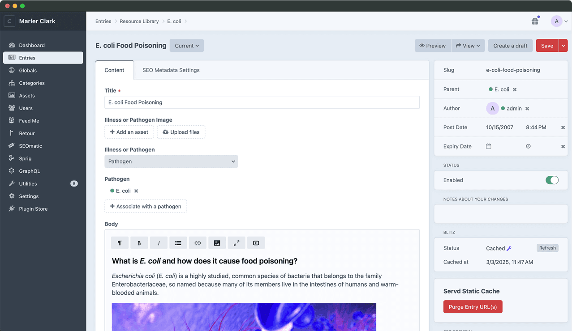Toggle fullscreen mode in Body editor

tap(237, 243)
